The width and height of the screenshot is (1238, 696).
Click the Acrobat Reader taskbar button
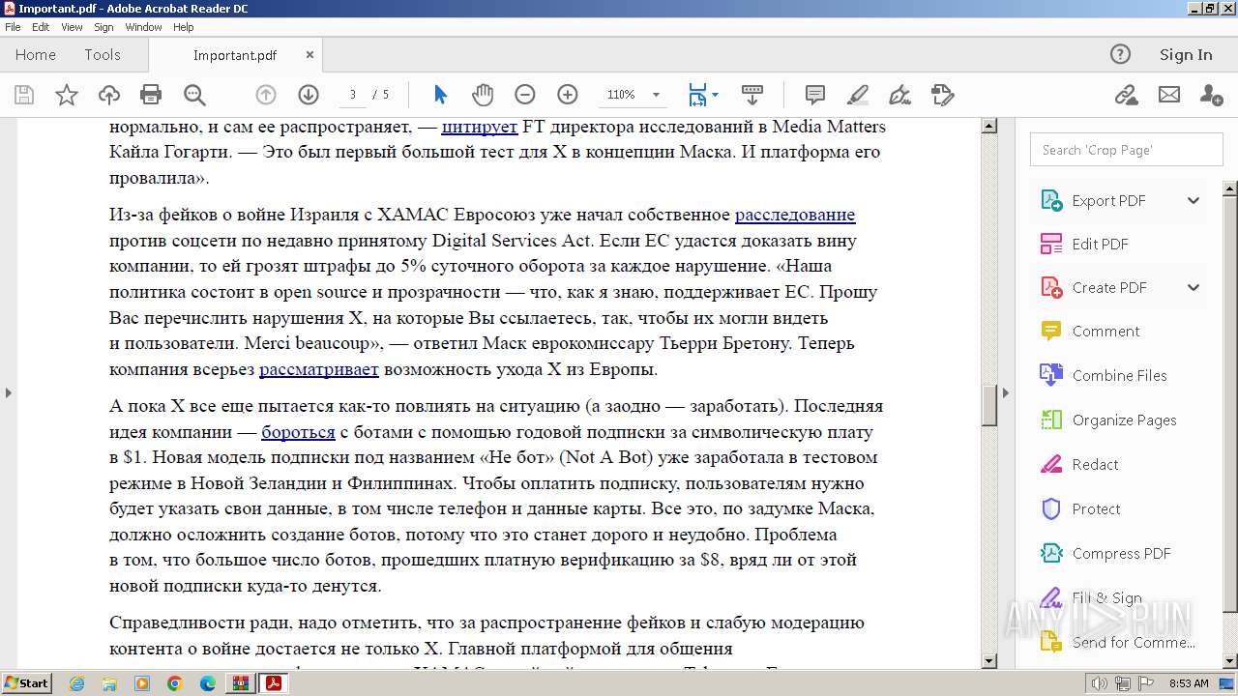[274, 683]
